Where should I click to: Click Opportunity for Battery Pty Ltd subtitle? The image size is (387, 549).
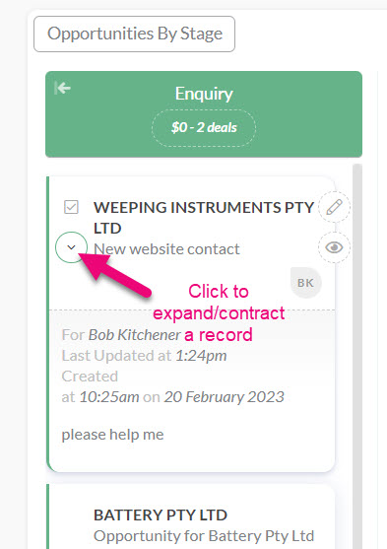point(204,536)
